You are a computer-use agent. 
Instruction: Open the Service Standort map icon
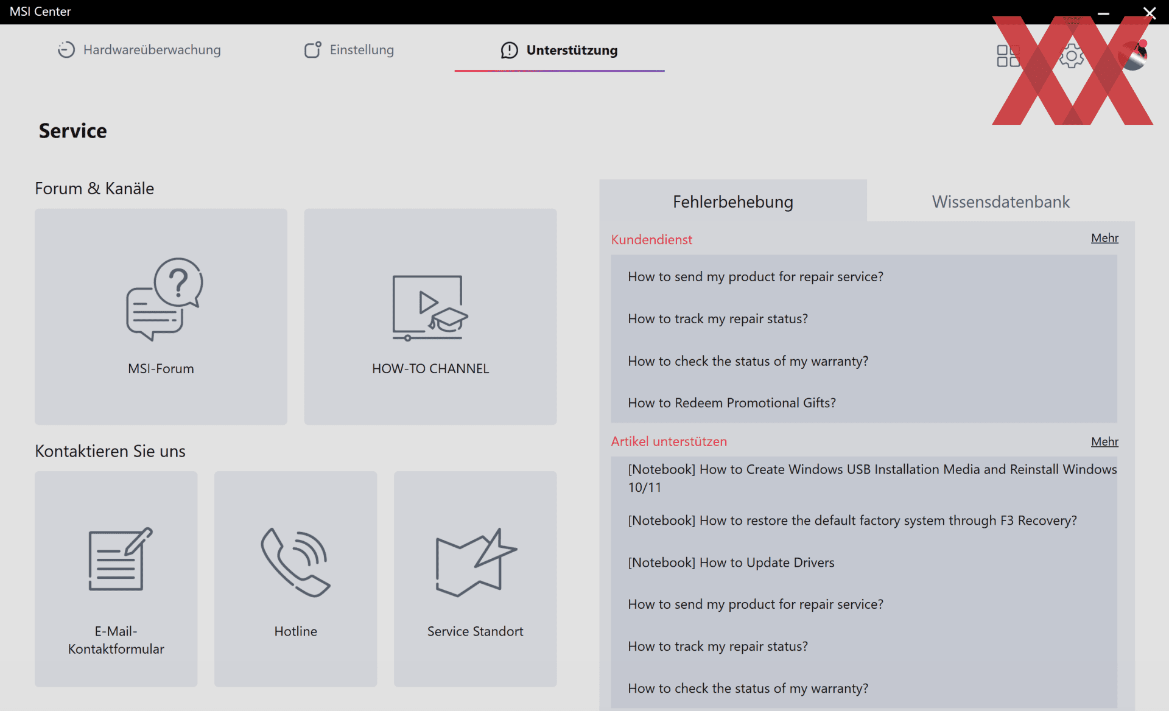point(476,562)
